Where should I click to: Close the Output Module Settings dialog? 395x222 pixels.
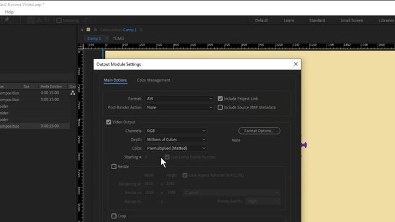click(296, 64)
